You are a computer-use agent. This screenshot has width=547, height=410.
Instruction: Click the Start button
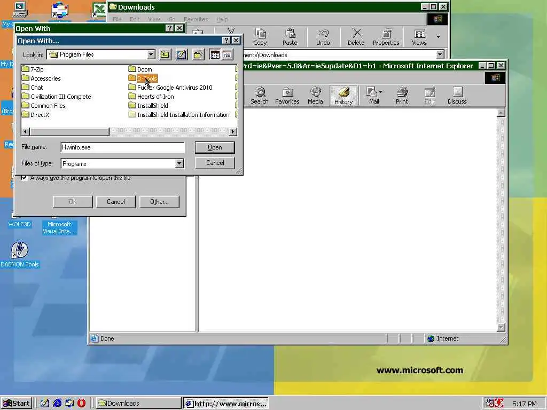pos(17,404)
